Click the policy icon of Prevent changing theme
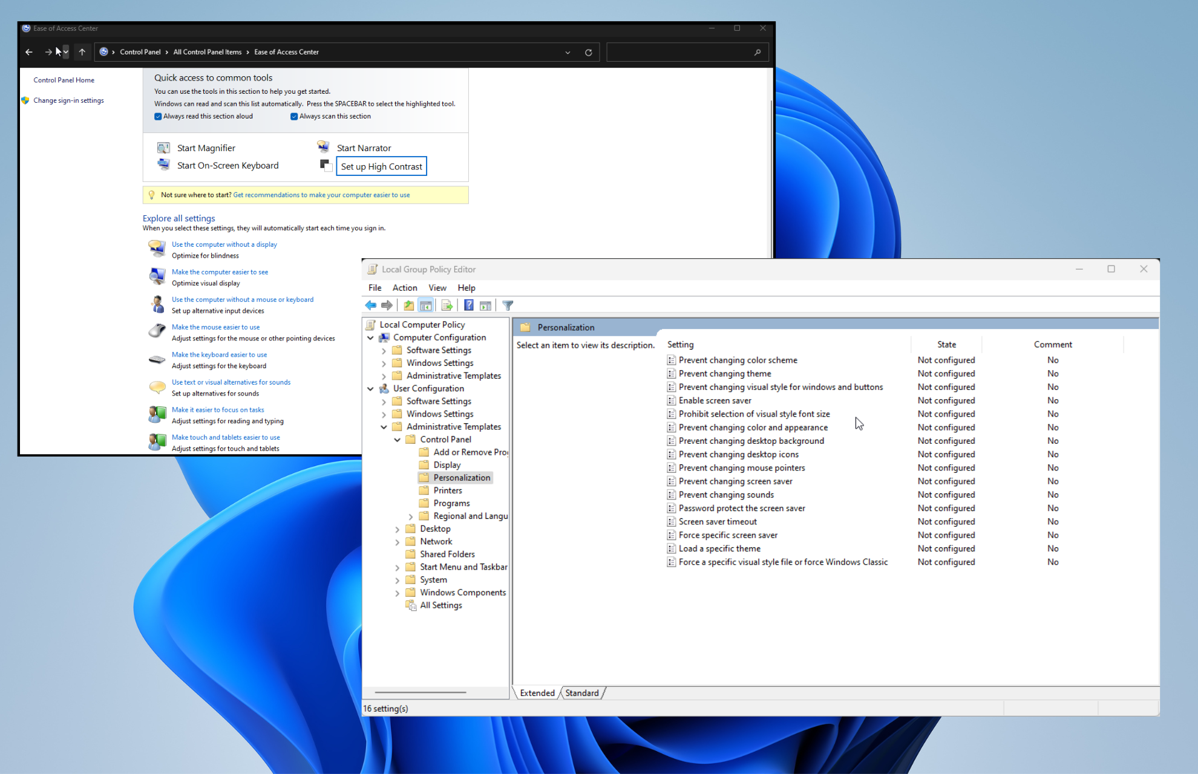 pos(671,374)
